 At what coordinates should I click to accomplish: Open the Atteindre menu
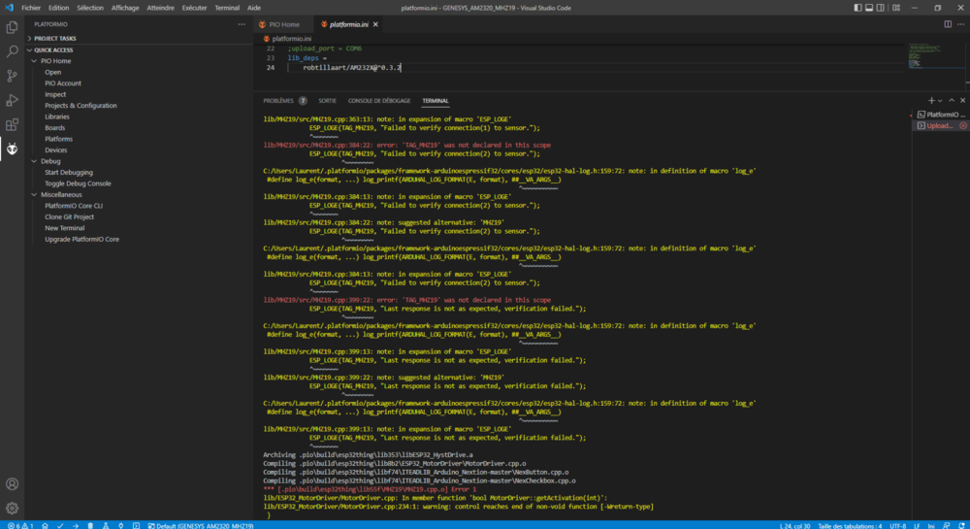160,8
